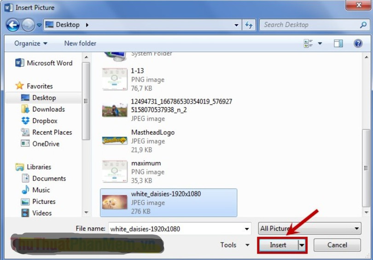Toggle the preview pane icon
This screenshot has height=260, width=373.
(x=338, y=43)
